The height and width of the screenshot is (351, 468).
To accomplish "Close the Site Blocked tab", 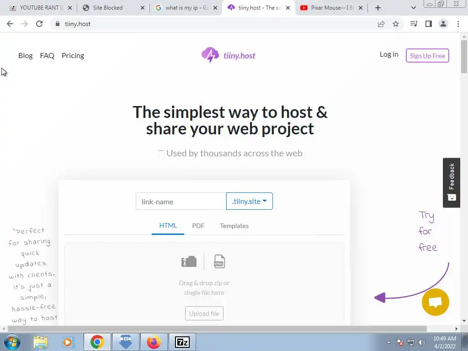I will (x=143, y=8).
